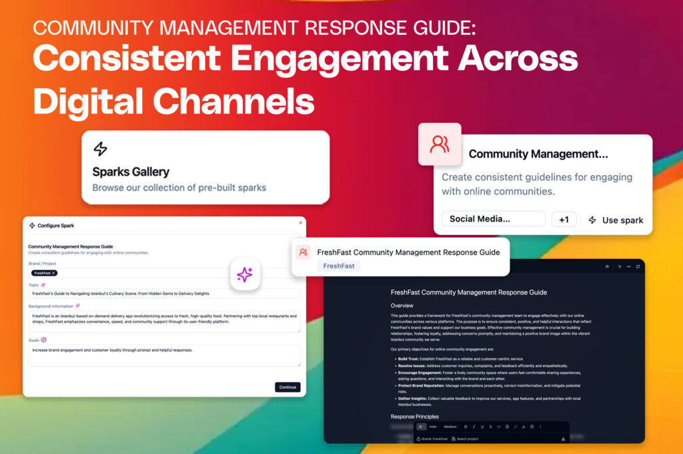Click the Gather Insights bullet item
This screenshot has height=454, width=683.
(x=489, y=401)
